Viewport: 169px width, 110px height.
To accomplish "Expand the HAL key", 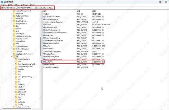I will click(12, 26).
